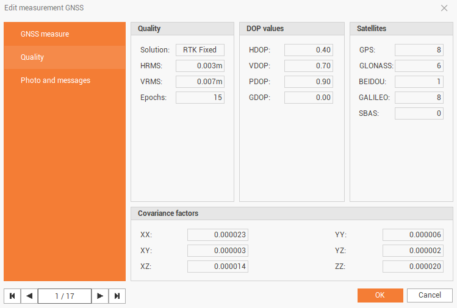Go to the first measurement record
This screenshot has width=457, height=308.
[x=12, y=296]
